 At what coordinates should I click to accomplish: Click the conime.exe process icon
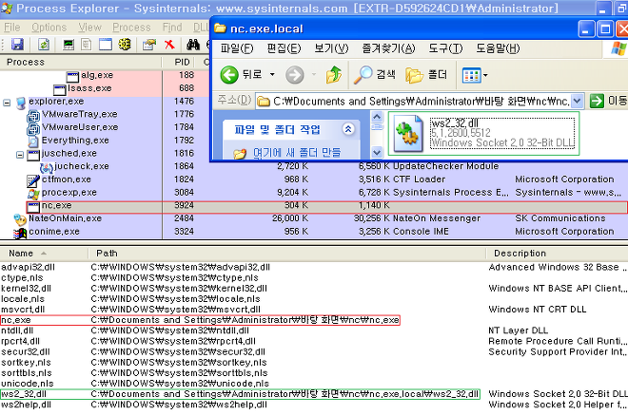tap(20, 233)
